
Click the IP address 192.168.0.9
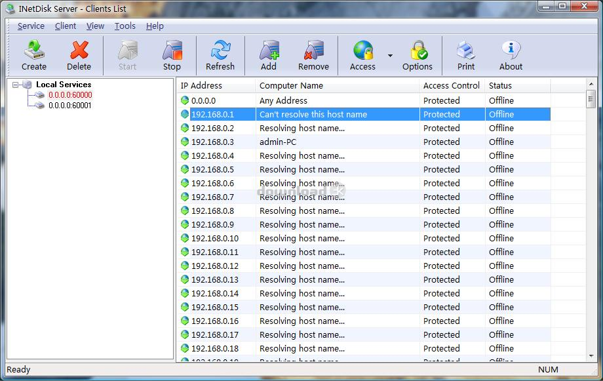tap(212, 225)
